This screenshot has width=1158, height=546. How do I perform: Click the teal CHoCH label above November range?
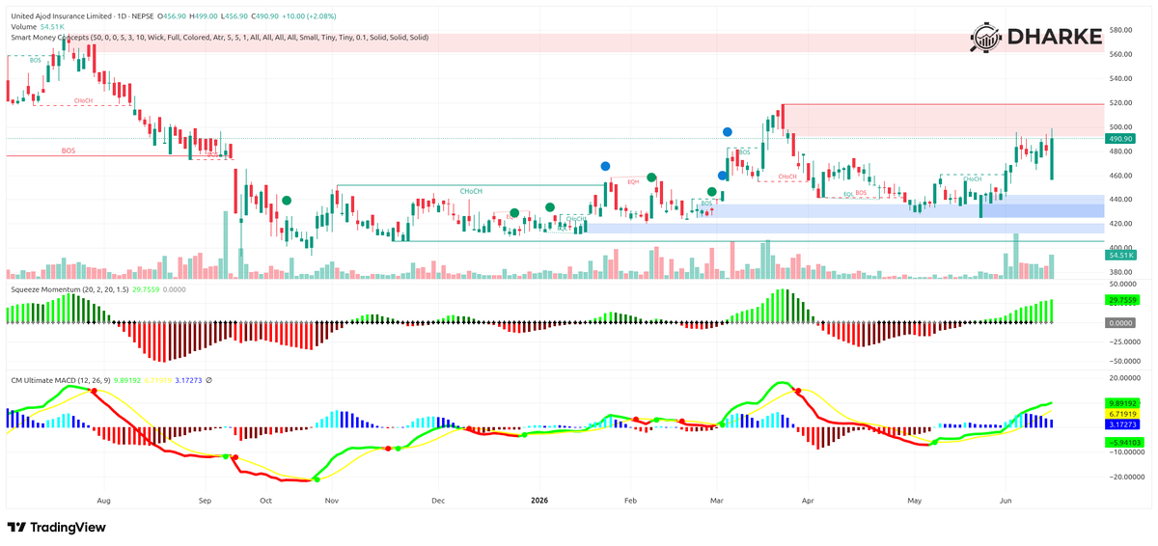click(471, 192)
